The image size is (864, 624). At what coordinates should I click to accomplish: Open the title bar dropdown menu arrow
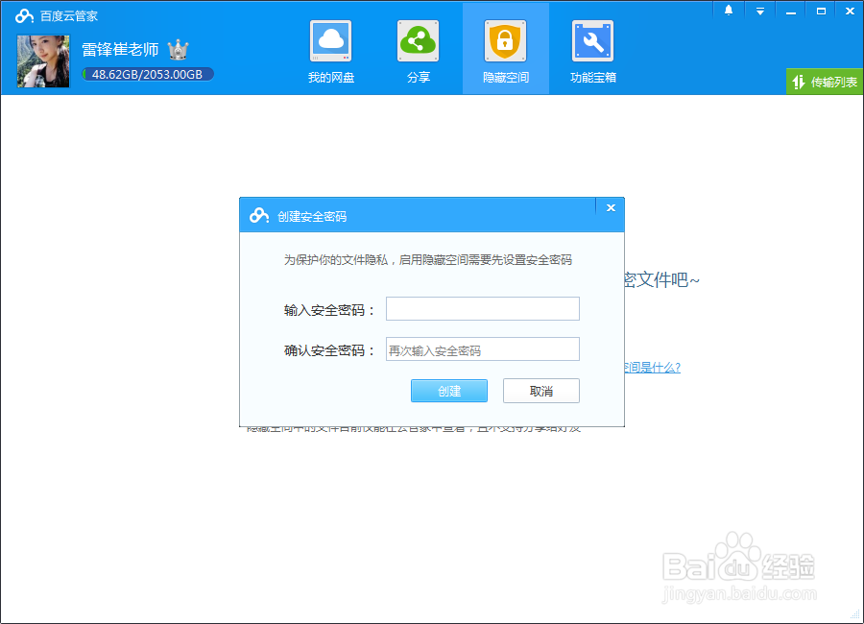(760, 11)
